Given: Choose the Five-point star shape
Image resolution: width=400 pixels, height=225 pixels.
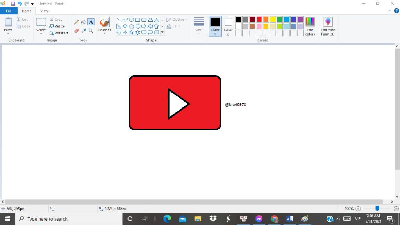Looking at the screenshot, I should tap(131, 32).
